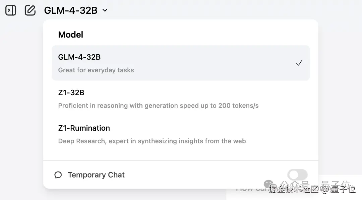Click the Temporary Chat label
This screenshot has height=200, width=362.
tap(96, 175)
